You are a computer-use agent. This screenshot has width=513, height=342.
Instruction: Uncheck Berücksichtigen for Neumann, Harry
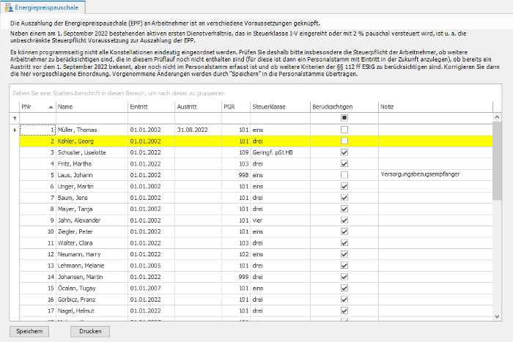[344, 254]
